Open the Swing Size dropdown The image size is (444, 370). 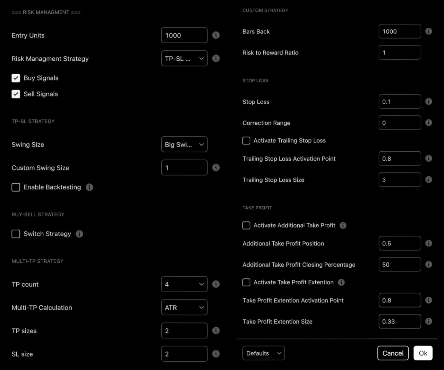click(184, 144)
